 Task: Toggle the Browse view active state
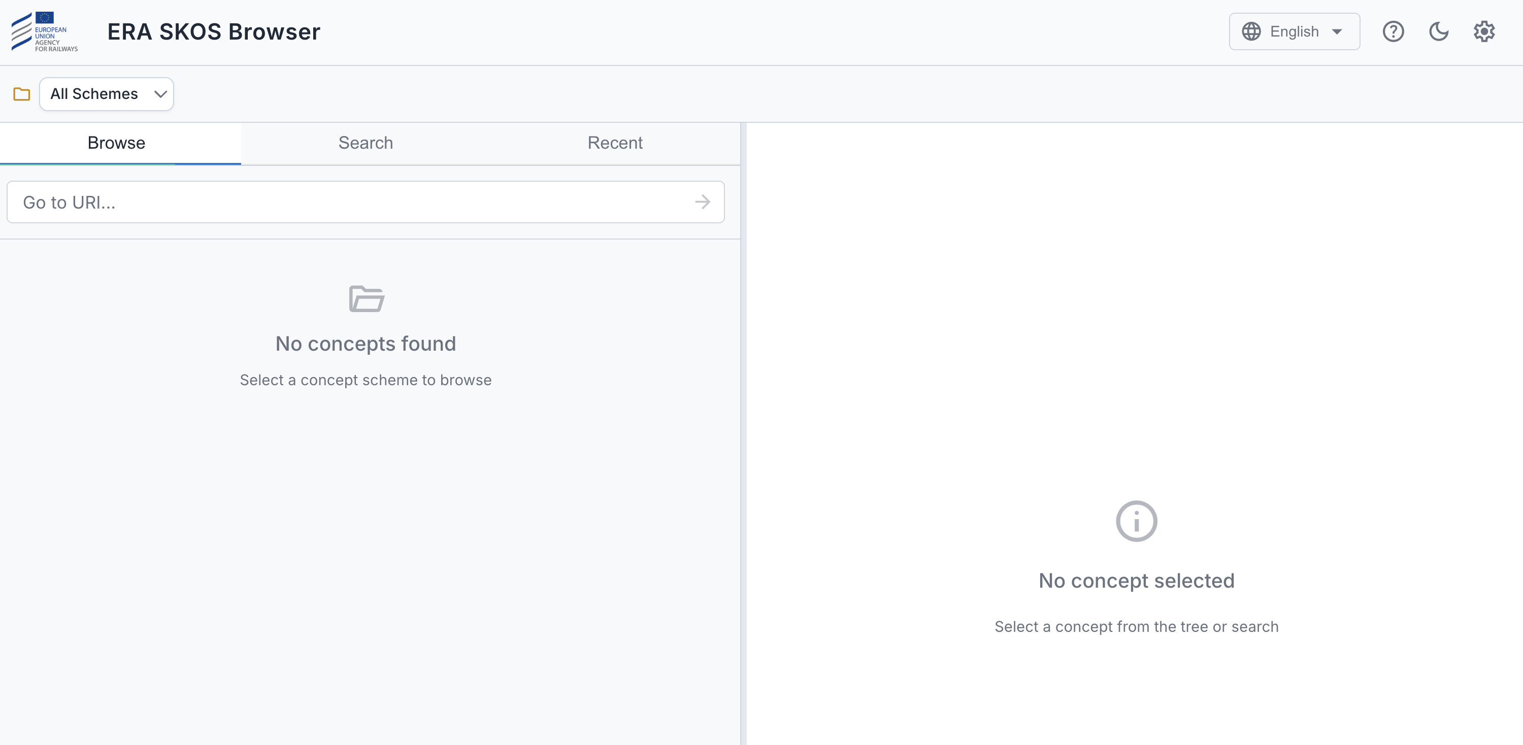pos(116,143)
